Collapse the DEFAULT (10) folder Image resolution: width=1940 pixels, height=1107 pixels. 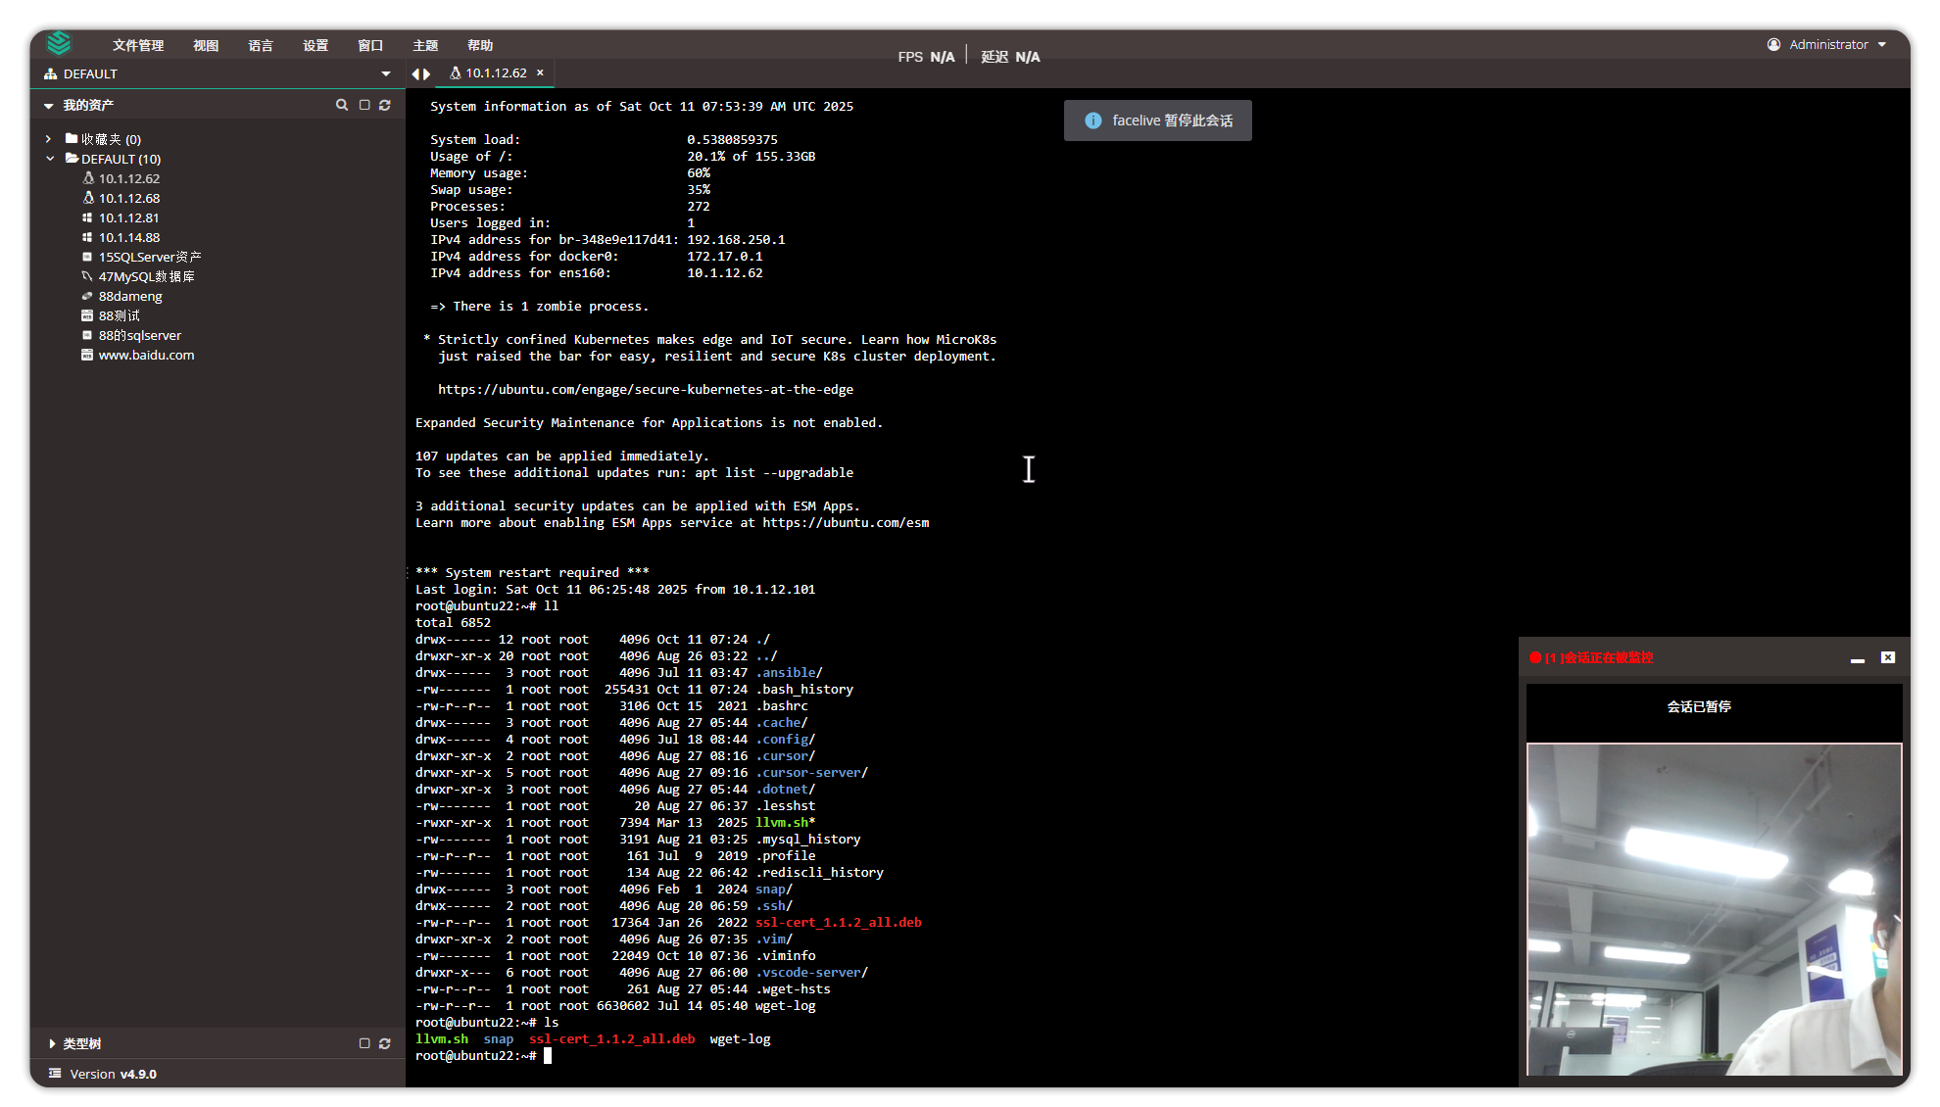(x=49, y=159)
